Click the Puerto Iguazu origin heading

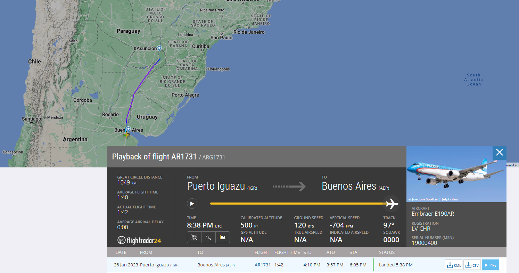click(216, 186)
